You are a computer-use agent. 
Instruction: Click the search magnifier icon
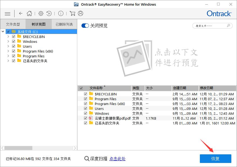point(229,26)
